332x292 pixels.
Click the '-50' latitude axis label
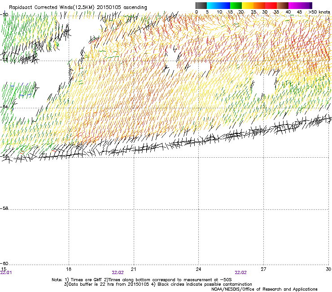tap(4, 15)
